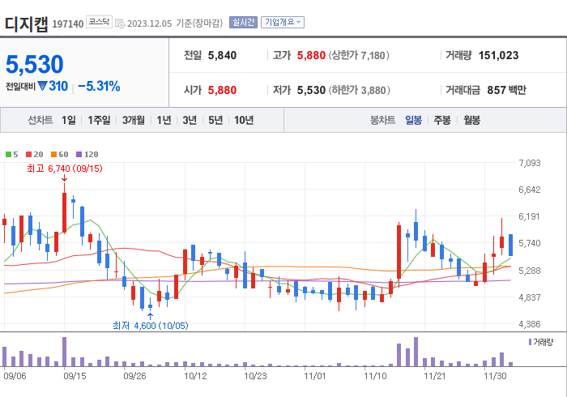Click the 시가 value 5,880
Viewport: 567px width, 397px height.
[x=222, y=90]
